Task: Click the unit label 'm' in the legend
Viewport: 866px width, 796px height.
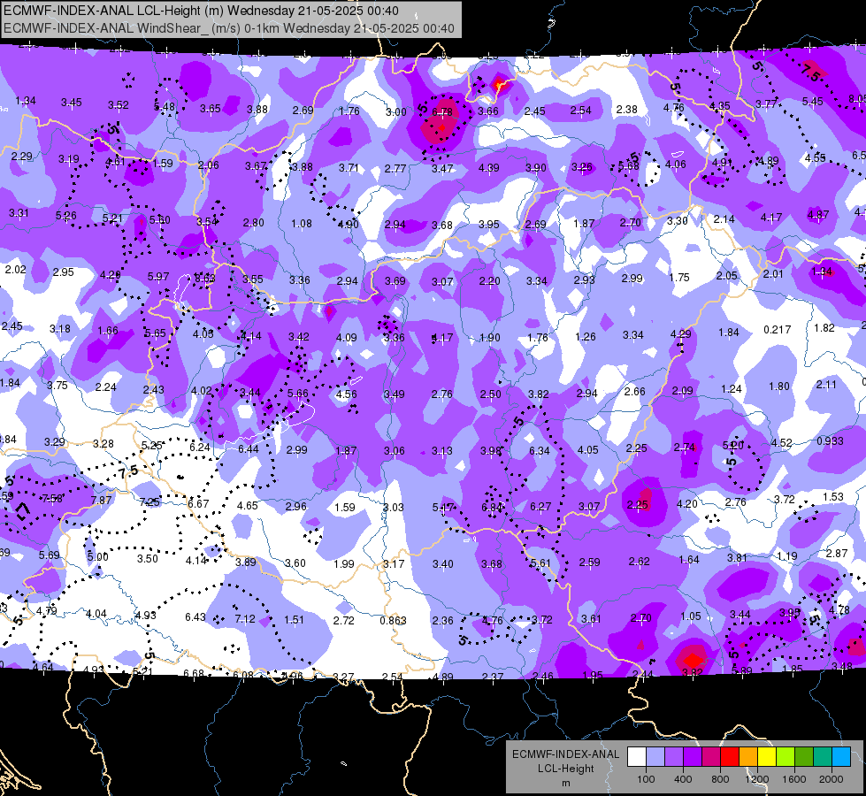Action: (x=565, y=783)
